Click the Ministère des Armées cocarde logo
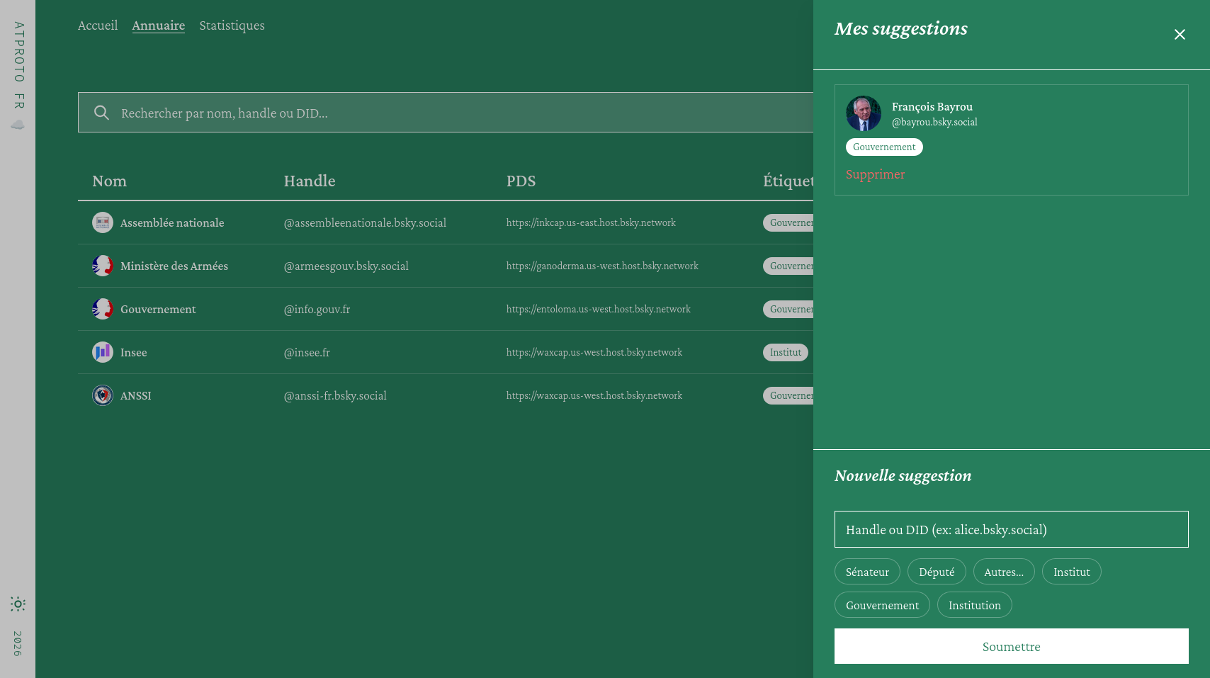Screen dimensions: 1210x678 103,266
